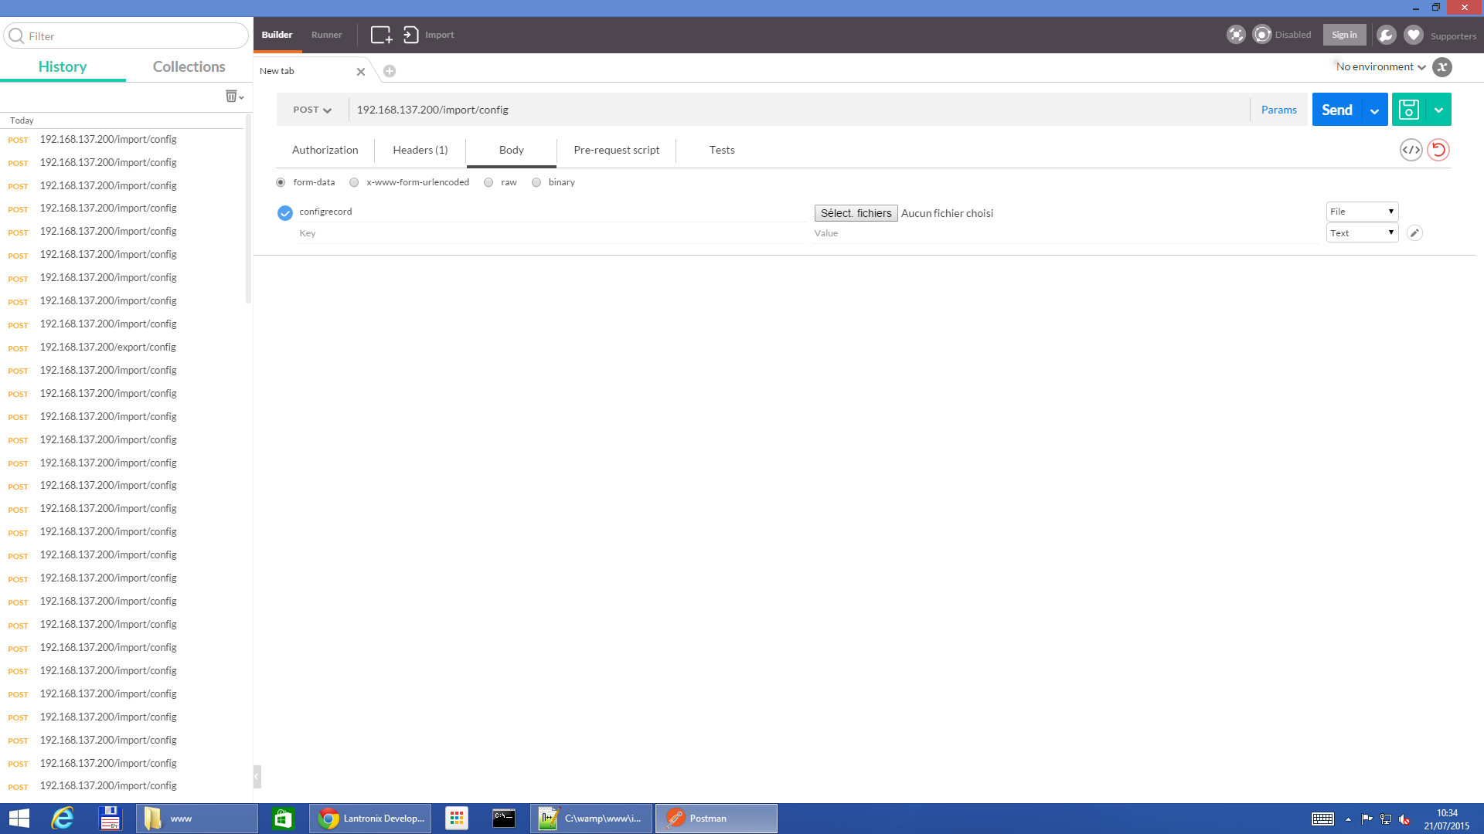This screenshot has height=834, width=1484.
Task: Click the blue Send button
Action: 1337,110
